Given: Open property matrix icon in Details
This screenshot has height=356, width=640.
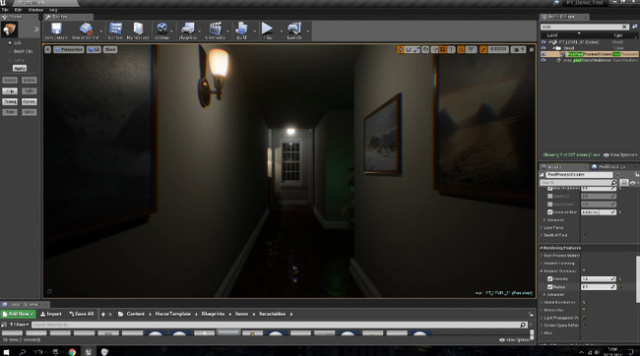Looking at the screenshot, I should [x=623, y=183].
